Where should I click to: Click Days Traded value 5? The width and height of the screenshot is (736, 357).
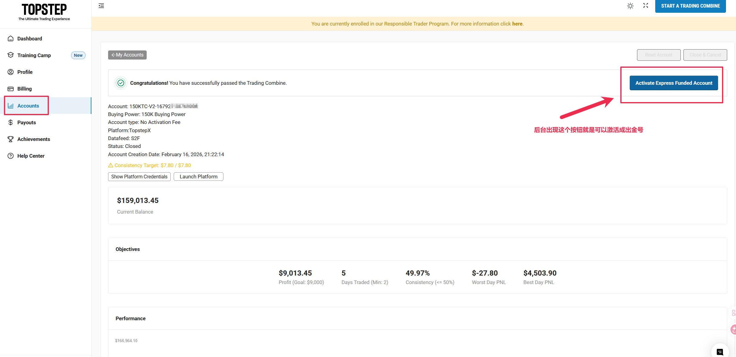(x=343, y=273)
